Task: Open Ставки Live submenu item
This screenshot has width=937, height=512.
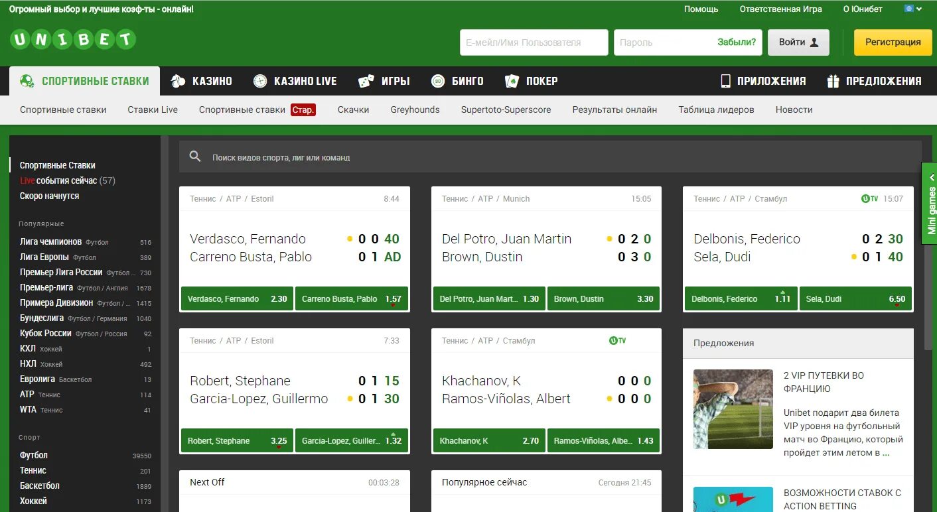Action: (153, 109)
